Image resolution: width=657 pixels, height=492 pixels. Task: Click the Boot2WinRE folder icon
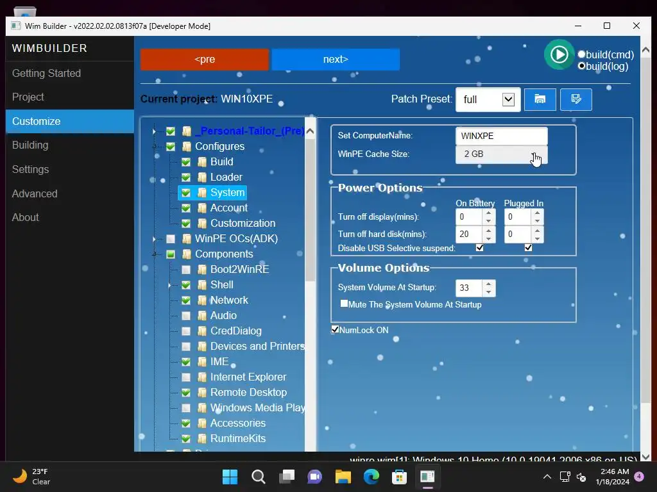click(202, 270)
